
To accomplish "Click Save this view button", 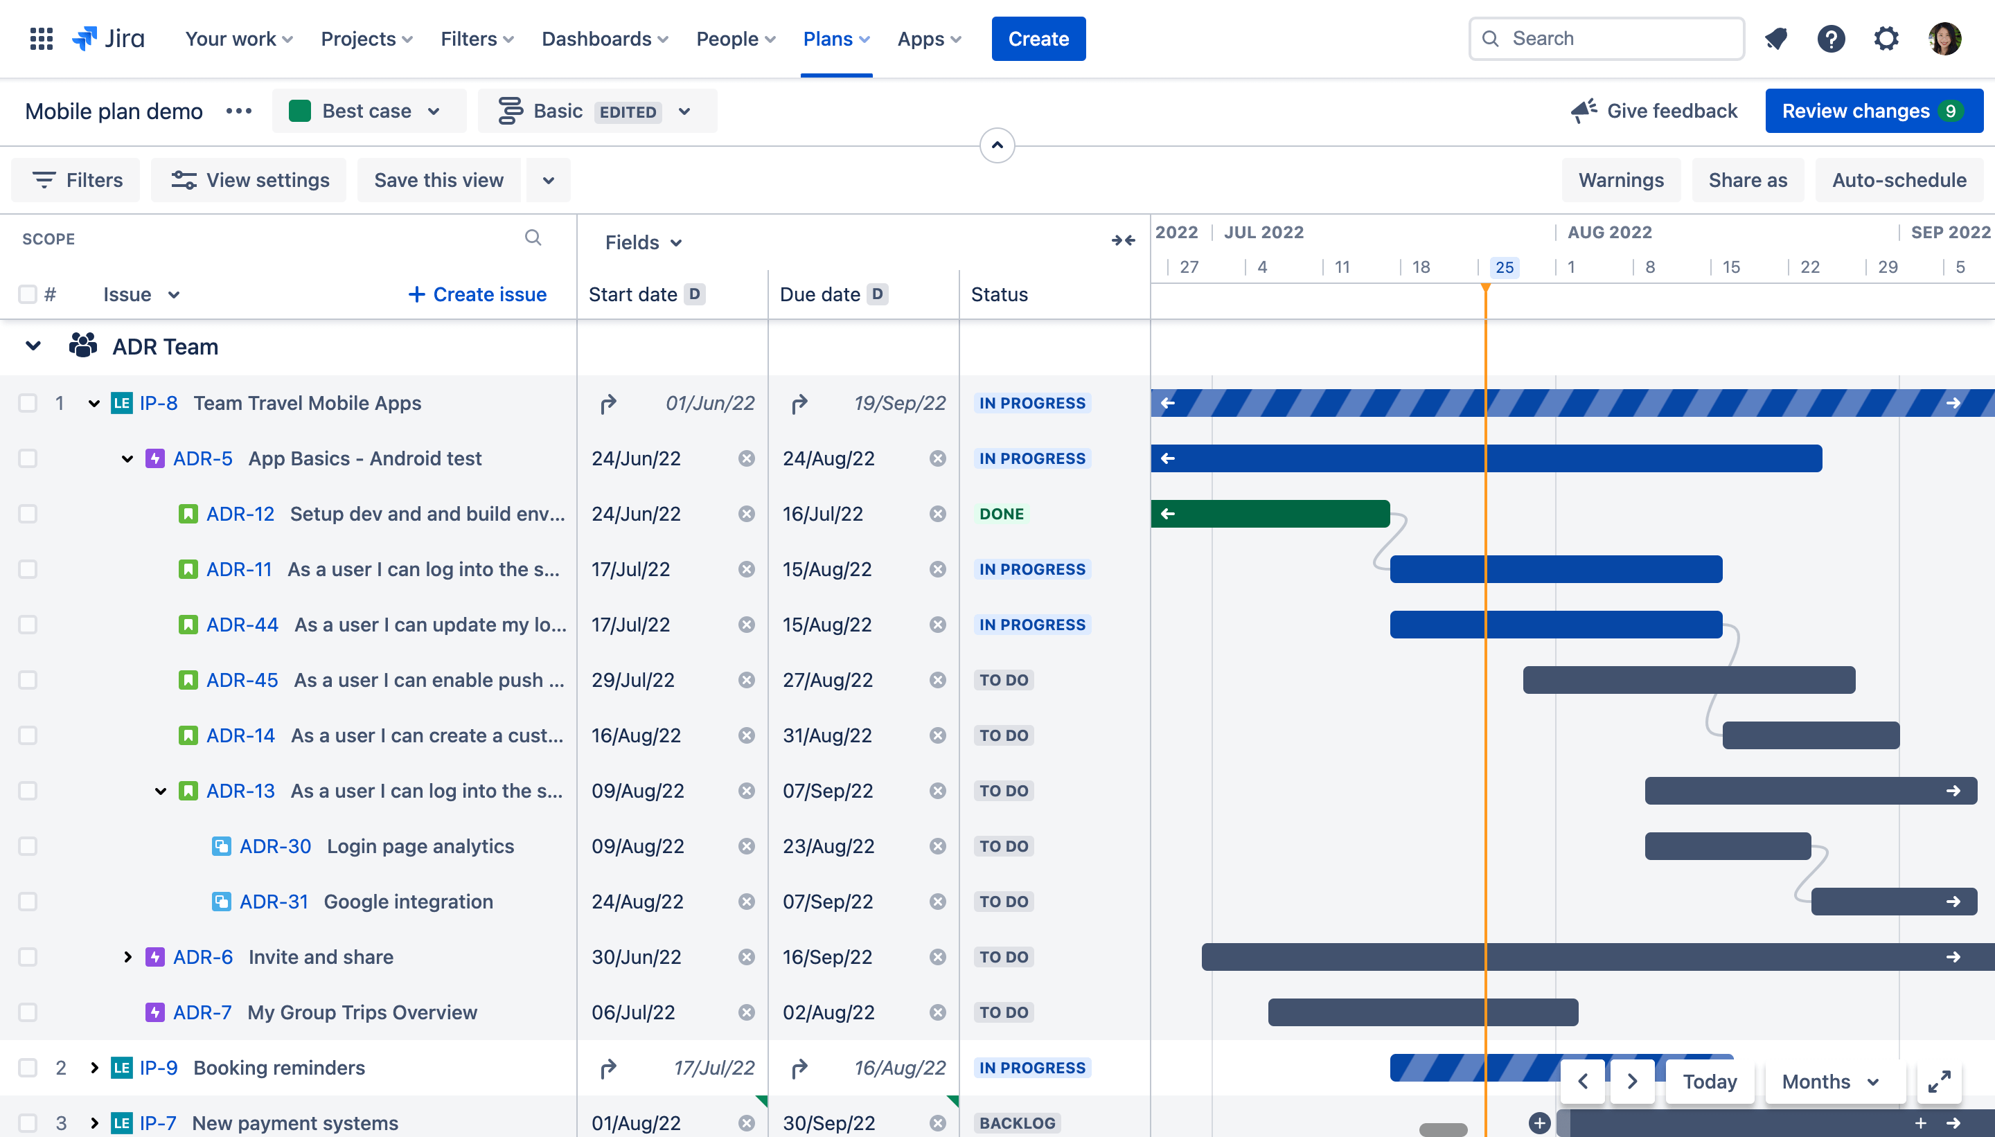I will click(x=438, y=179).
